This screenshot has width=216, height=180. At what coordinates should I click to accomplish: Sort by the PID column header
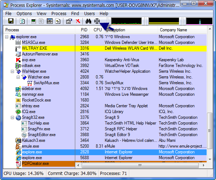[x=82, y=30]
